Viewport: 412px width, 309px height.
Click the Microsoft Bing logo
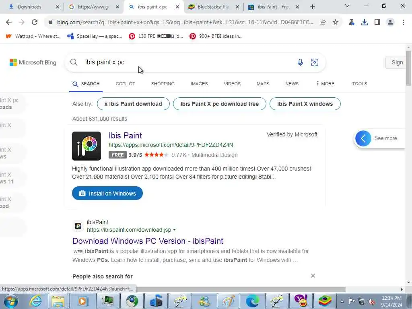point(33,62)
